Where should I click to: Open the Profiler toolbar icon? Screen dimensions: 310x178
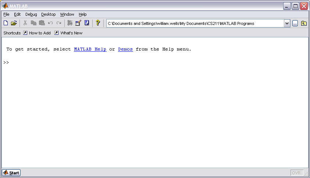tap(87, 23)
